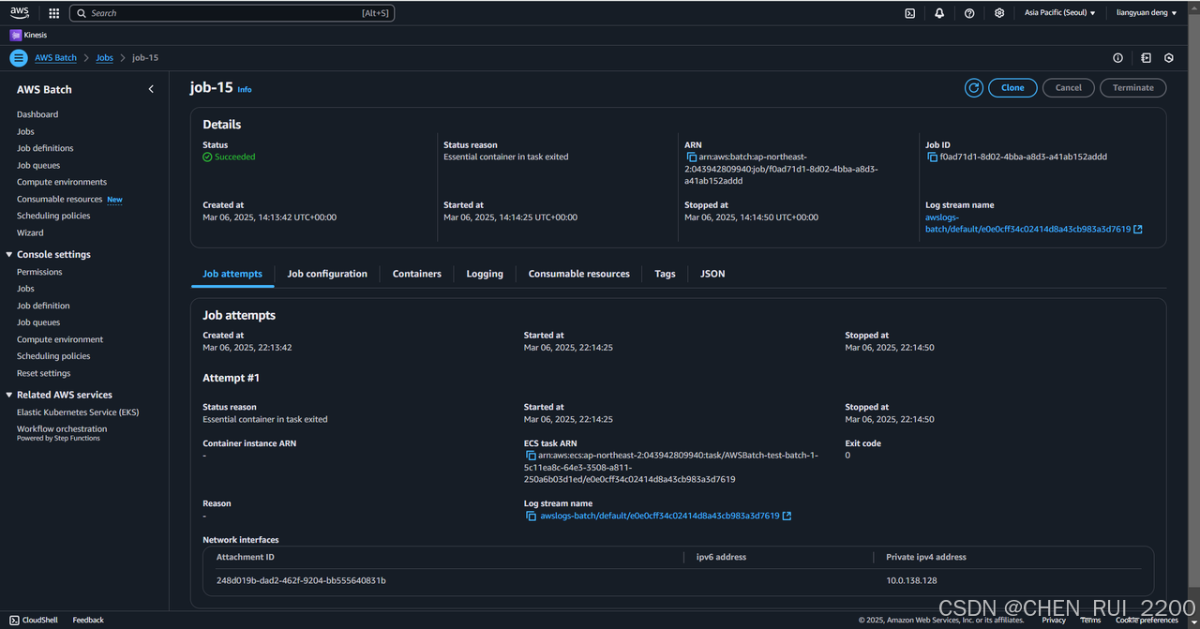Open Dashboard in the sidebar

coord(37,114)
